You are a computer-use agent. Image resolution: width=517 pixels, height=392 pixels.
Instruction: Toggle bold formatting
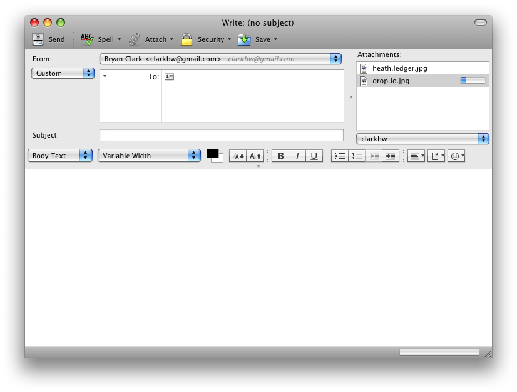coord(280,156)
